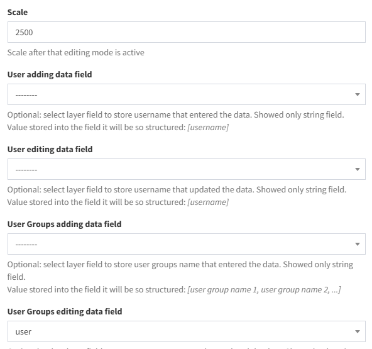
Task: Click the arrow icon of User adding data field select
Action: [358, 94]
